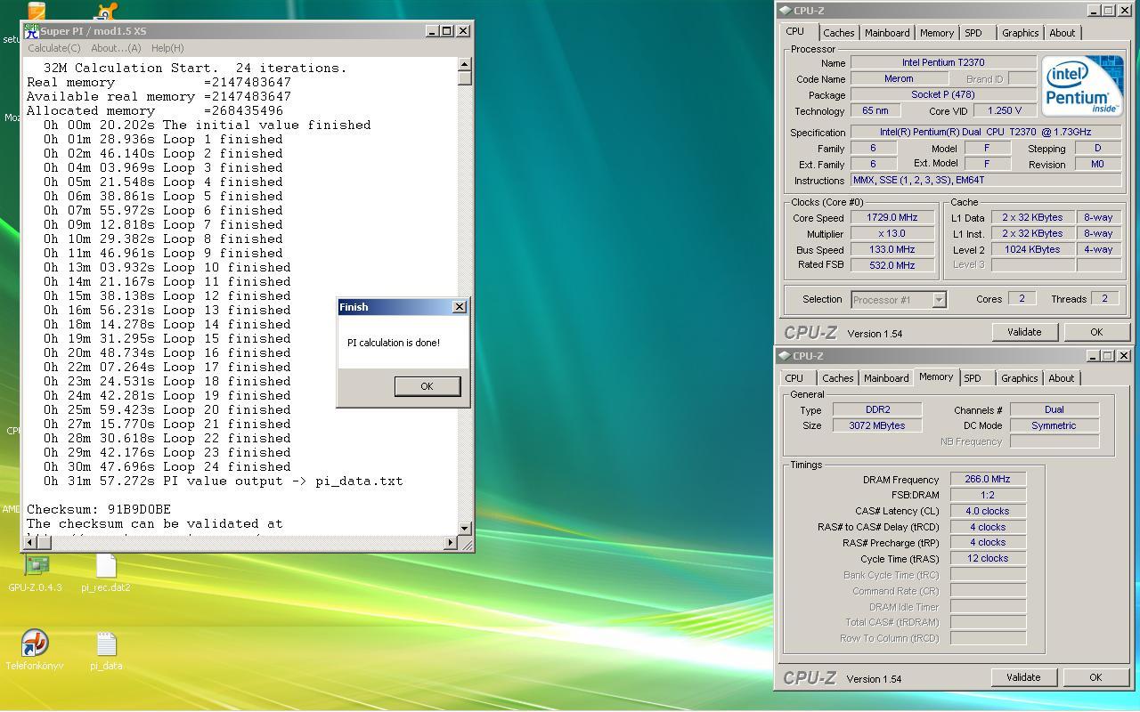The width and height of the screenshot is (1140, 712).
Task: Open the Processor #1 selection dropdown
Action: 899,300
